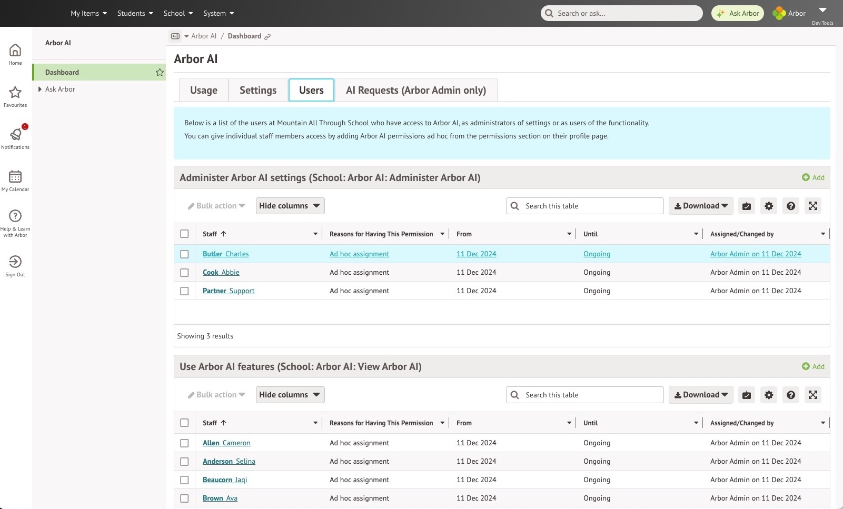Open the Hide columns dropdown
The image size is (843, 509).
290,206
